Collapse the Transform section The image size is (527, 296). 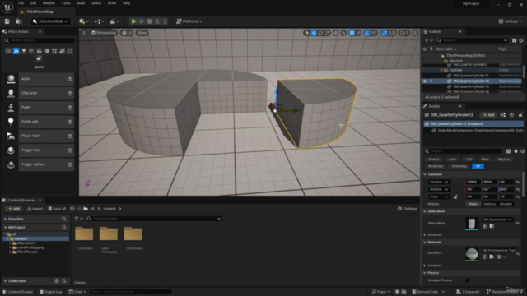(425, 174)
